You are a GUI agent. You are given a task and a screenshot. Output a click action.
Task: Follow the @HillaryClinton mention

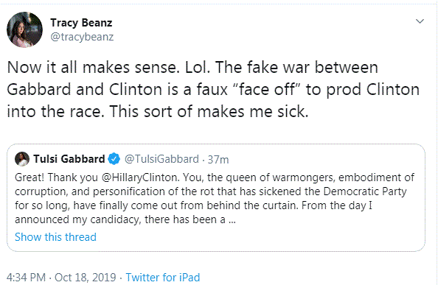pyautogui.click(x=139, y=177)
